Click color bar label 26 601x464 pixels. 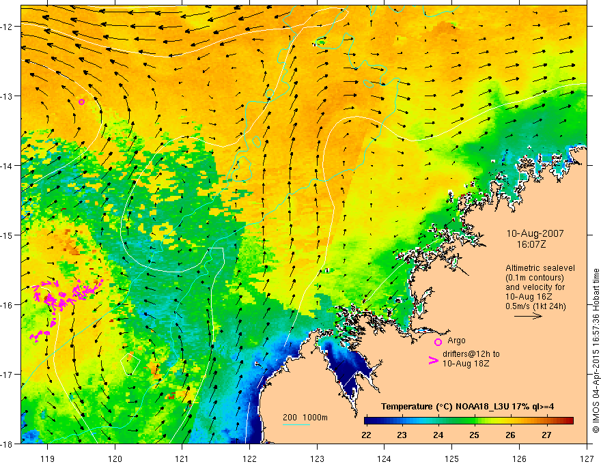pyautogui.click(x=510, y=435)
